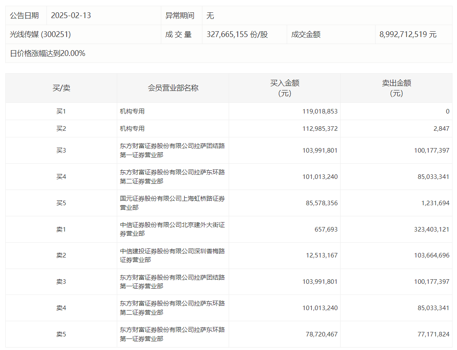Click 拉萨东环路第二证券营业部 name in 卖4 row
The height and width of the screenshot is (350, 457).
point(172,308)
